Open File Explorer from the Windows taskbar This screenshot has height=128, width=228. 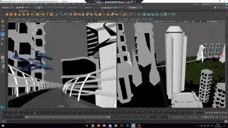click(x=104, y=126)
